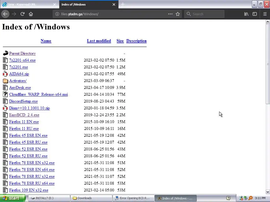The width and height of the screenshot is (270, 202).
Task: Select the Index of /Windows tab
Action: [x=89, y=4]
